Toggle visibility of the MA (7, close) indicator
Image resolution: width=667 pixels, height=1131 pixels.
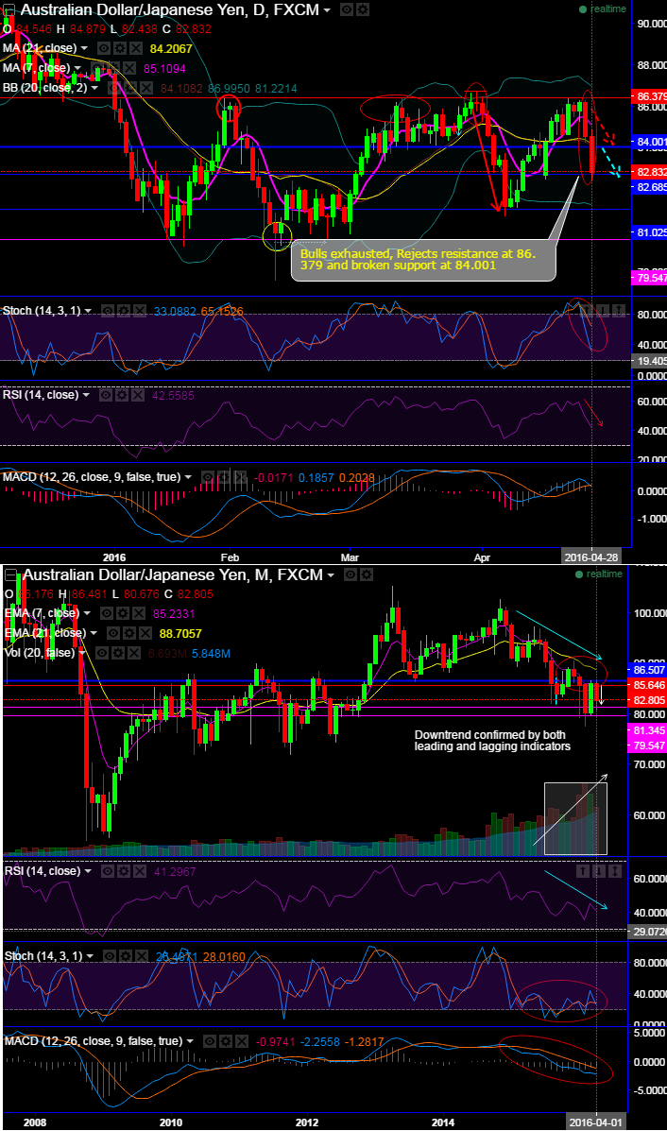pyautogui.click(x=99, y=69)
